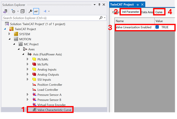Screen dimensions: 177x119
Task: Click the yellow PlcToMc icon
Action: click(x=34, y=59)
